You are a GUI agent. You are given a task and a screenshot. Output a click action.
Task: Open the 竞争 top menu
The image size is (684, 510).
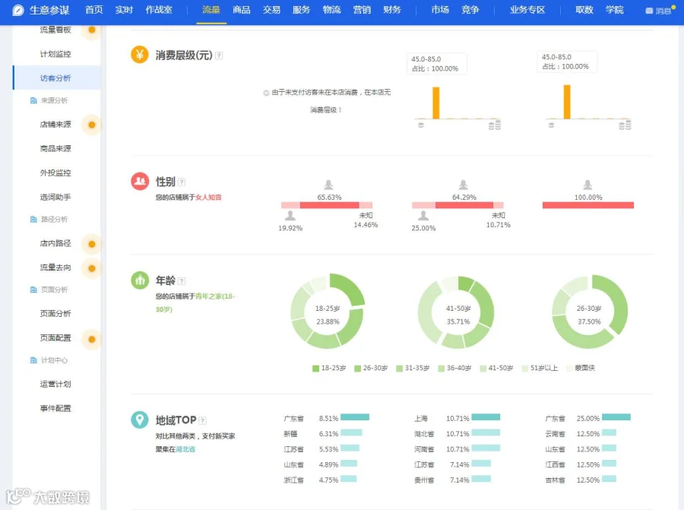[x=470, y=10]
